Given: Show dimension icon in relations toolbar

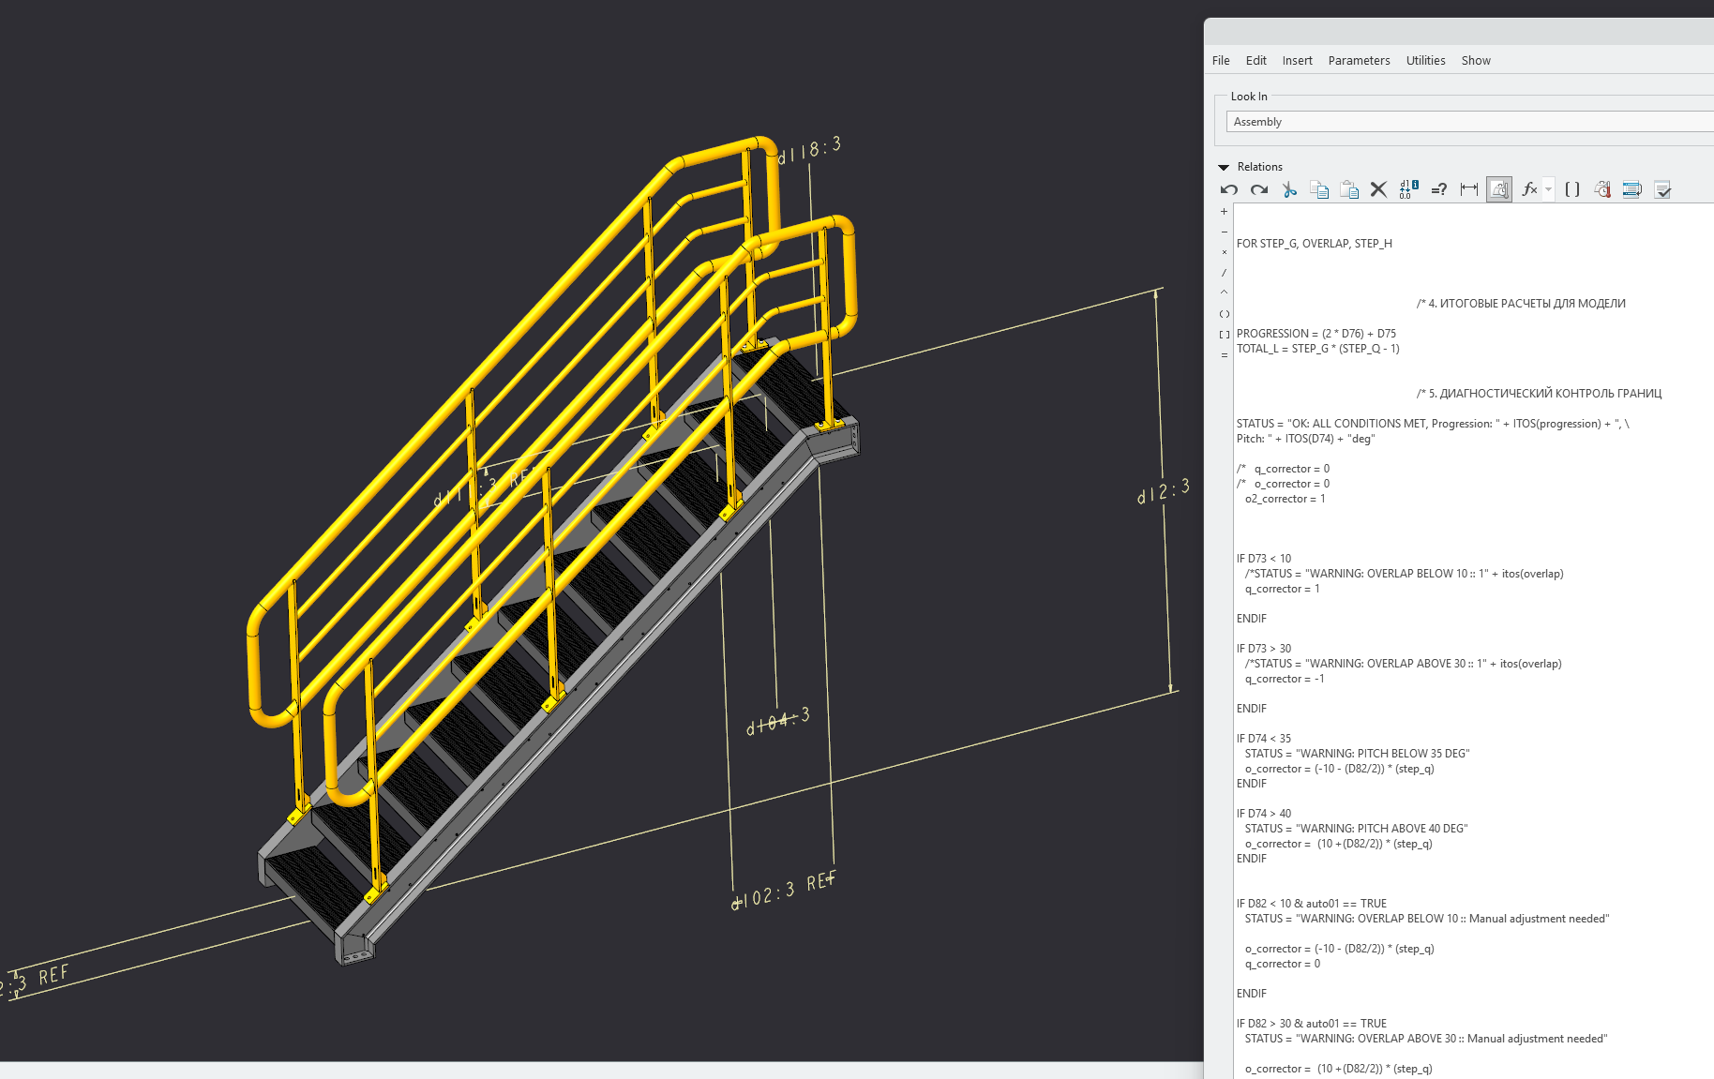Looking at the screenshot, I should [1469, 189].
